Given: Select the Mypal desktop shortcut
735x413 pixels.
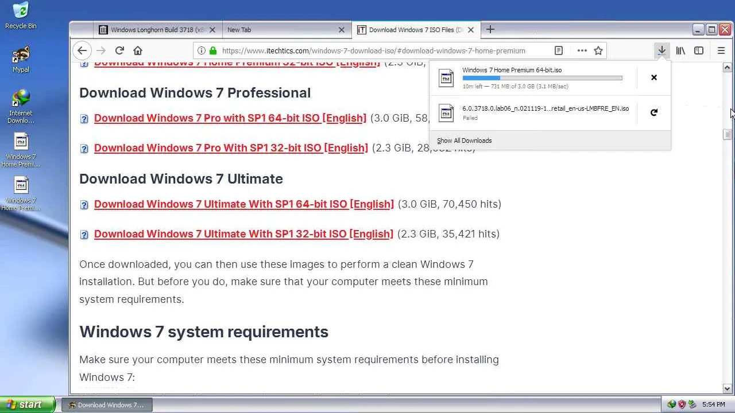Looking at the screenshot, I should (x=21, y=60).
